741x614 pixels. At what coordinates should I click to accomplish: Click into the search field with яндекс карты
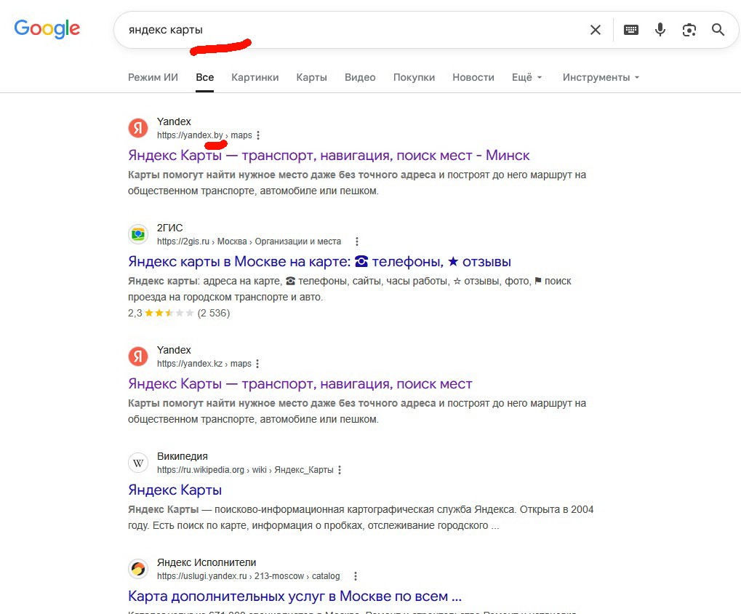click(350, 30)
